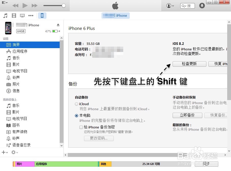Open 音乐 under 我的设备上
This screenshot has height=171, width=231.
[x=30, y=105]
